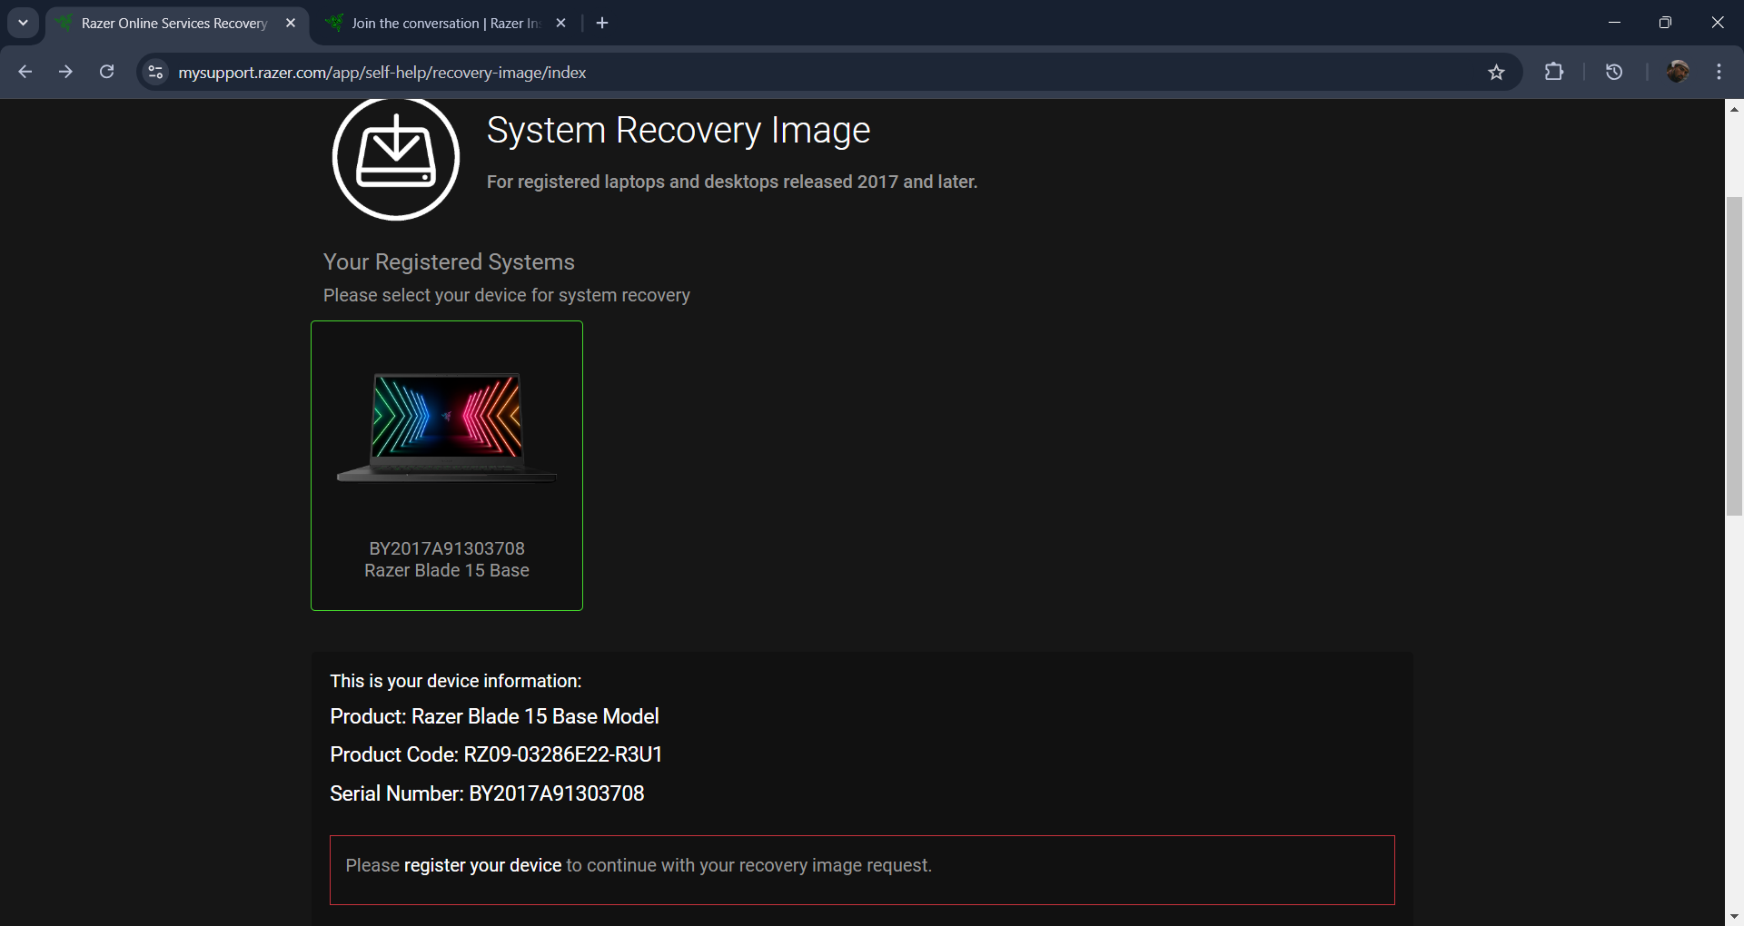Click the scrollbar up arrow
Screen dimensions: 1744x926
1734,109
